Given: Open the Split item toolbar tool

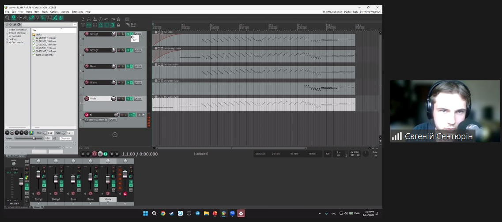Looking at the screenshot, I should click(x=131, y=25).
